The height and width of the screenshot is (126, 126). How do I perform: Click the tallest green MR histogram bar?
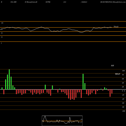pos(9,79)
